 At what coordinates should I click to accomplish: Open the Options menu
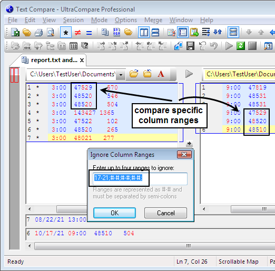pos(126,20)
